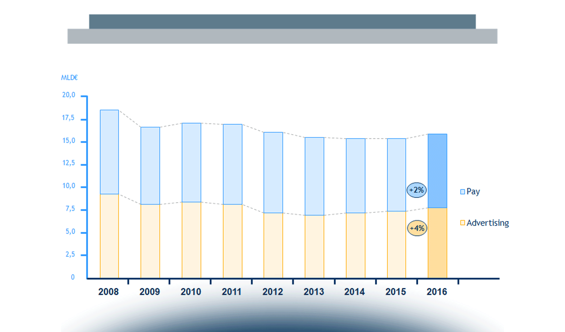Click the +4% growth bubble
Image resolution: width=565 pixels, height=332 pixels.
pos(417,228)
